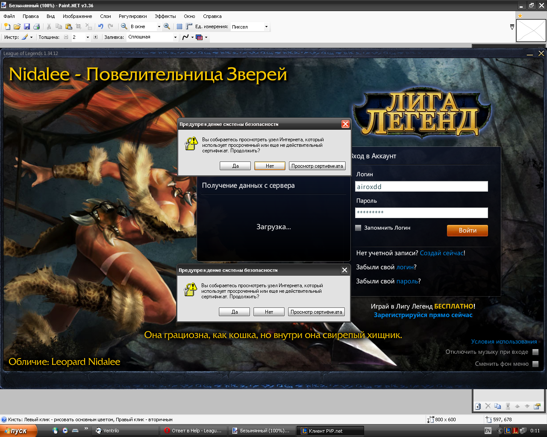547x437 pixels.
Task: Open the Windows 'пуск' start button
Action: (x=18, y=431)
